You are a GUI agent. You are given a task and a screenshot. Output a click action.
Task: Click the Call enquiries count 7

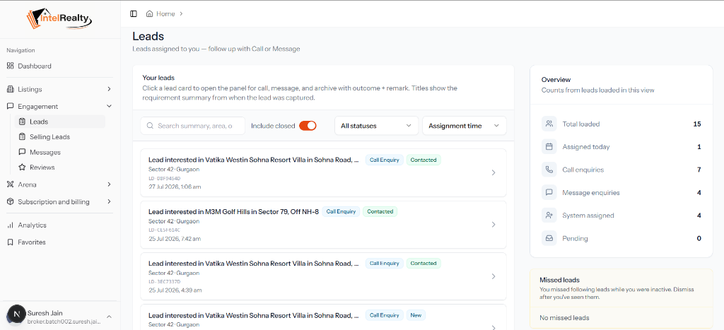pos(699,170)
